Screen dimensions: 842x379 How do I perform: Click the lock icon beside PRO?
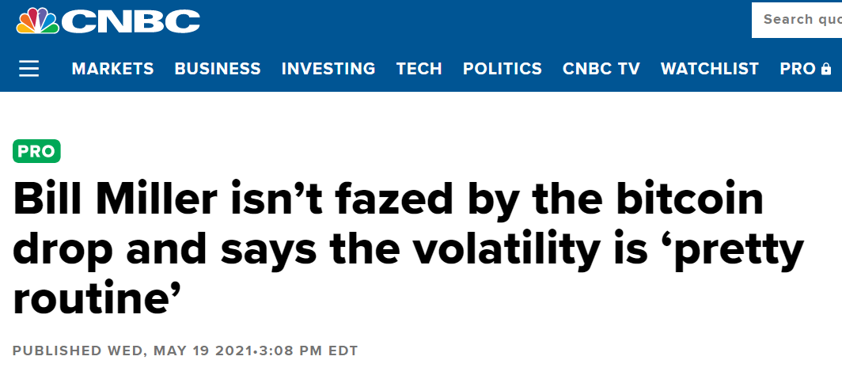click(x=826, y=69)
